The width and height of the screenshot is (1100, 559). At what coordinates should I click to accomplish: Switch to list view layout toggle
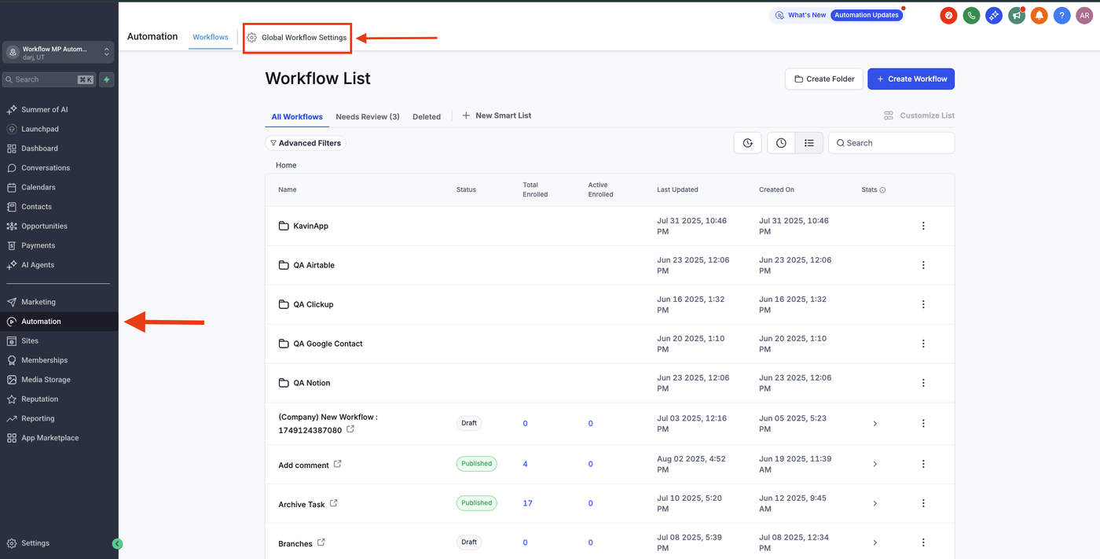[x=808, y=143]
